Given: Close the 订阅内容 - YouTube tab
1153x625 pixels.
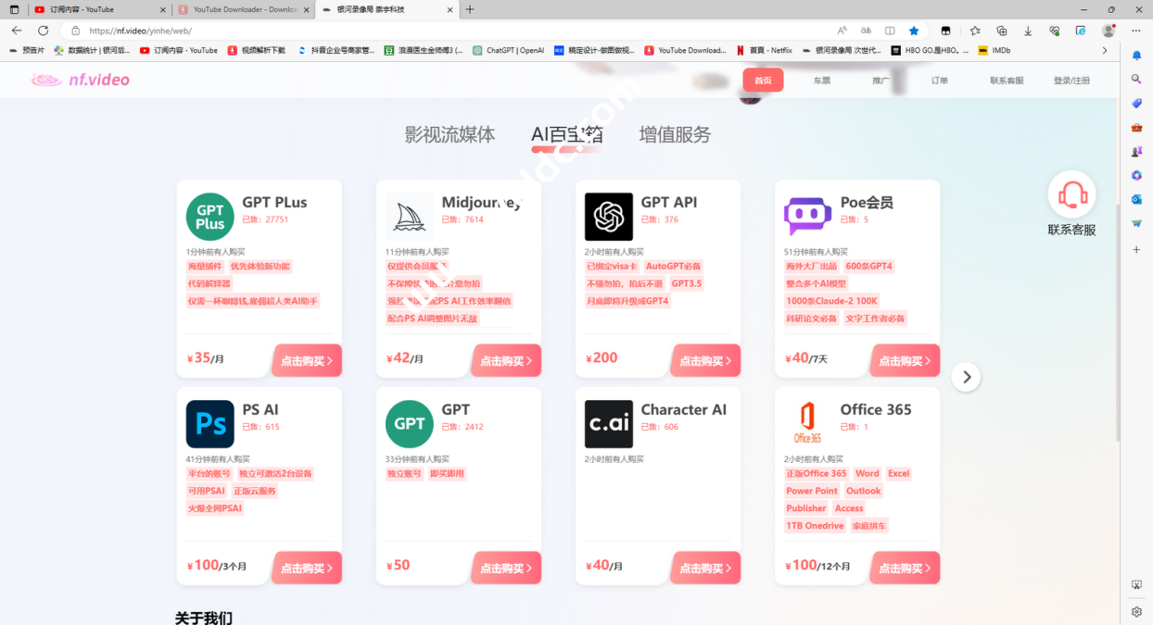Looking at the screenshot, I should click(x=163, y=9).
